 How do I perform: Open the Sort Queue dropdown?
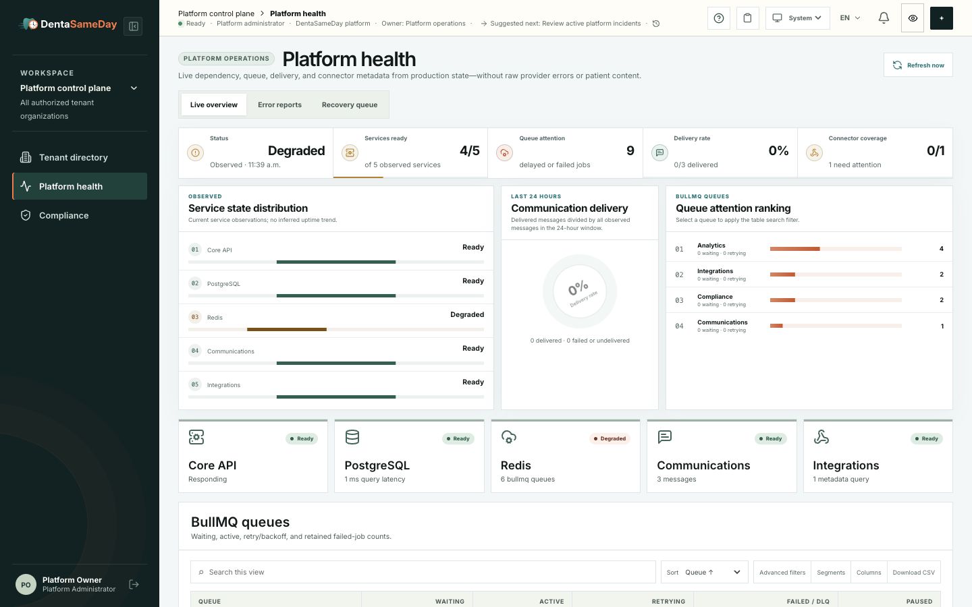tap(705, 572)
